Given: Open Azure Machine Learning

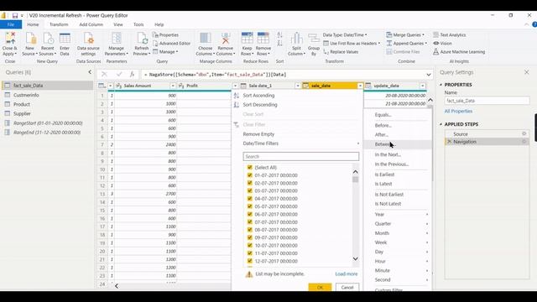Looking at the screenshot, I should (x=459, y=52).
